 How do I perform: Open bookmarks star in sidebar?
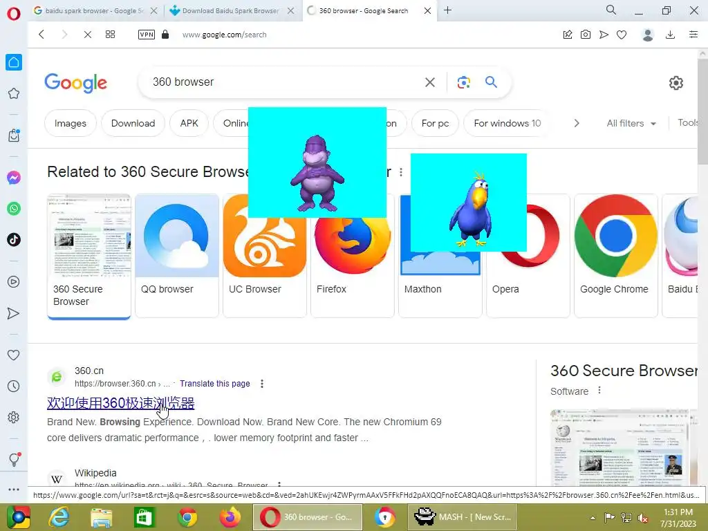point(14,93)
